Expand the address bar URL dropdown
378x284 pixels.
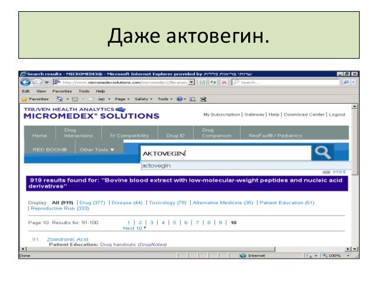(x=191, y=82)
